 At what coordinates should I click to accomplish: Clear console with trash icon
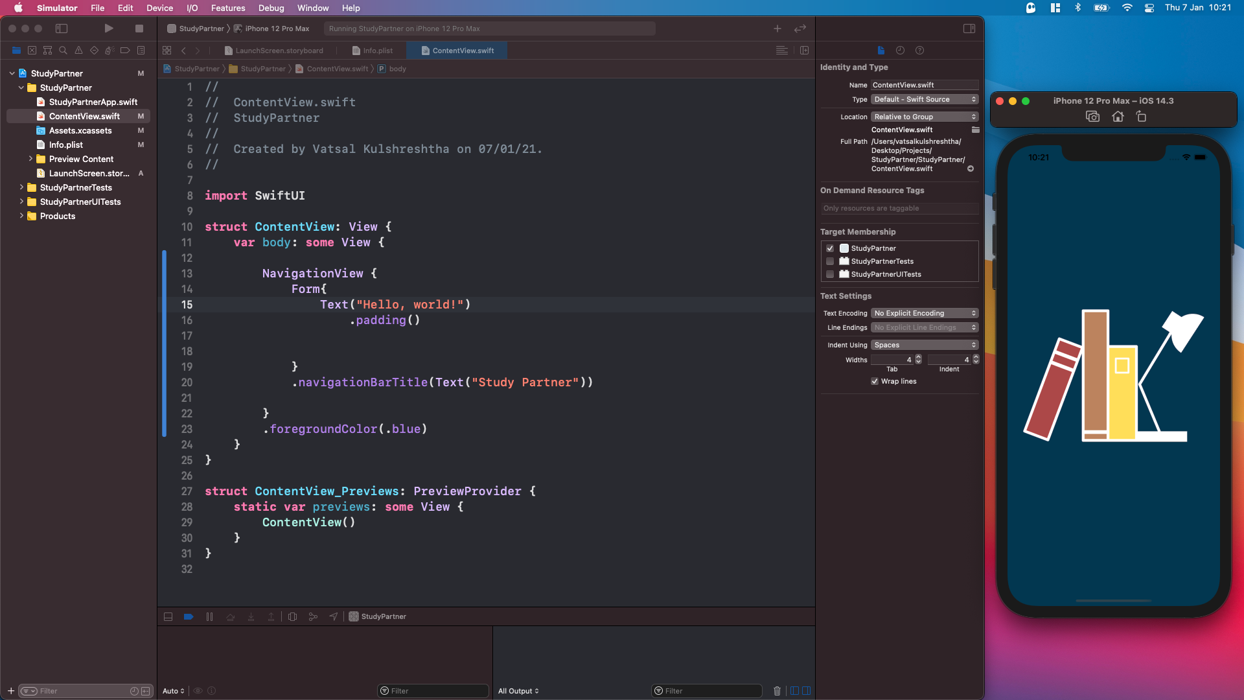pyautogui.click(x=777, y=691)
